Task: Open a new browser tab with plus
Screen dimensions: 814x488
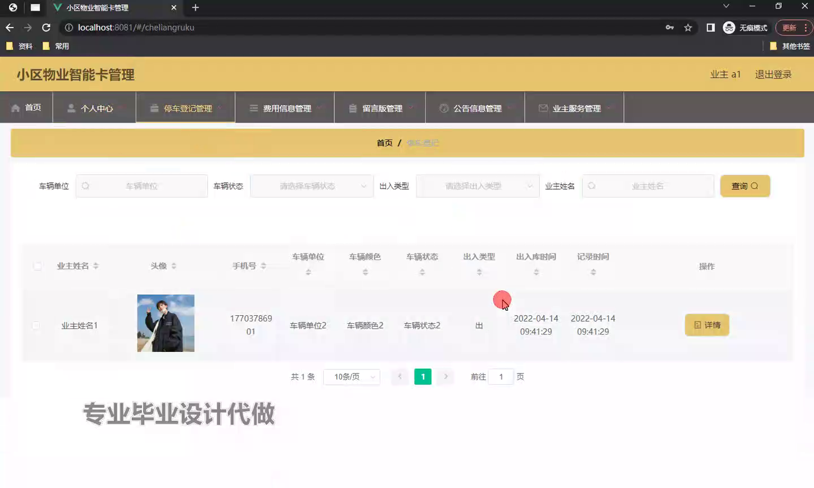Action: [x=196, y=7]
